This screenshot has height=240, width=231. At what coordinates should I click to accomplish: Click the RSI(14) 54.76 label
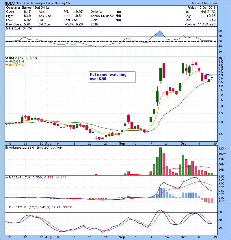click(x=20, y=28)
